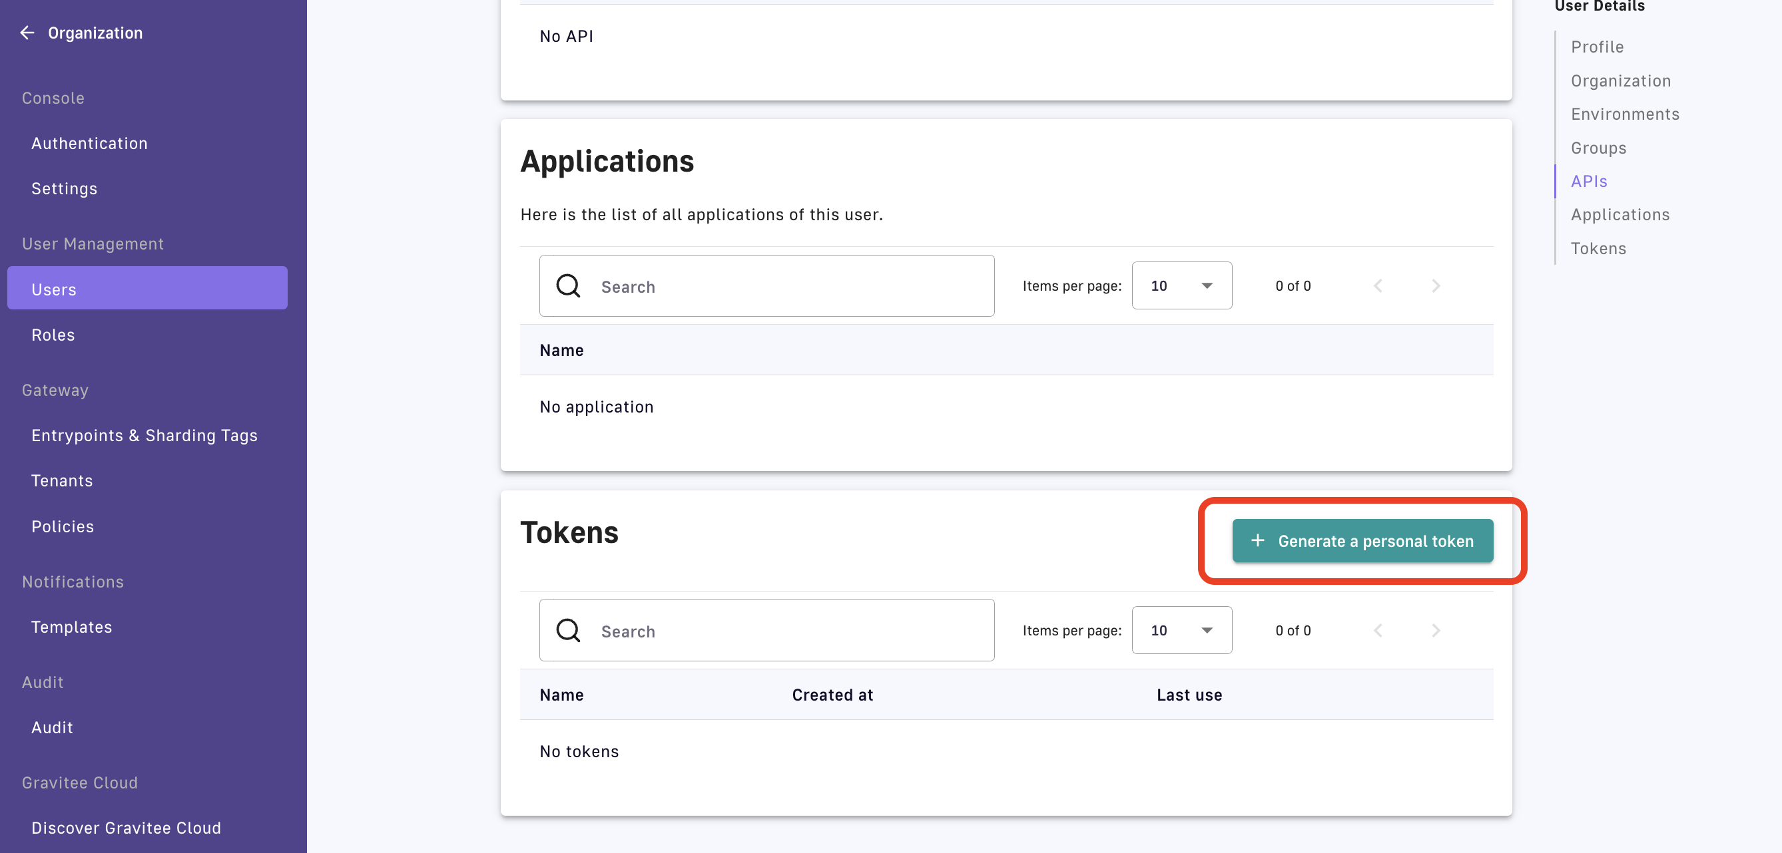1782x853 pixels.
Task: Click the plus icon on Generate token button
Action: click(1258, 540)
